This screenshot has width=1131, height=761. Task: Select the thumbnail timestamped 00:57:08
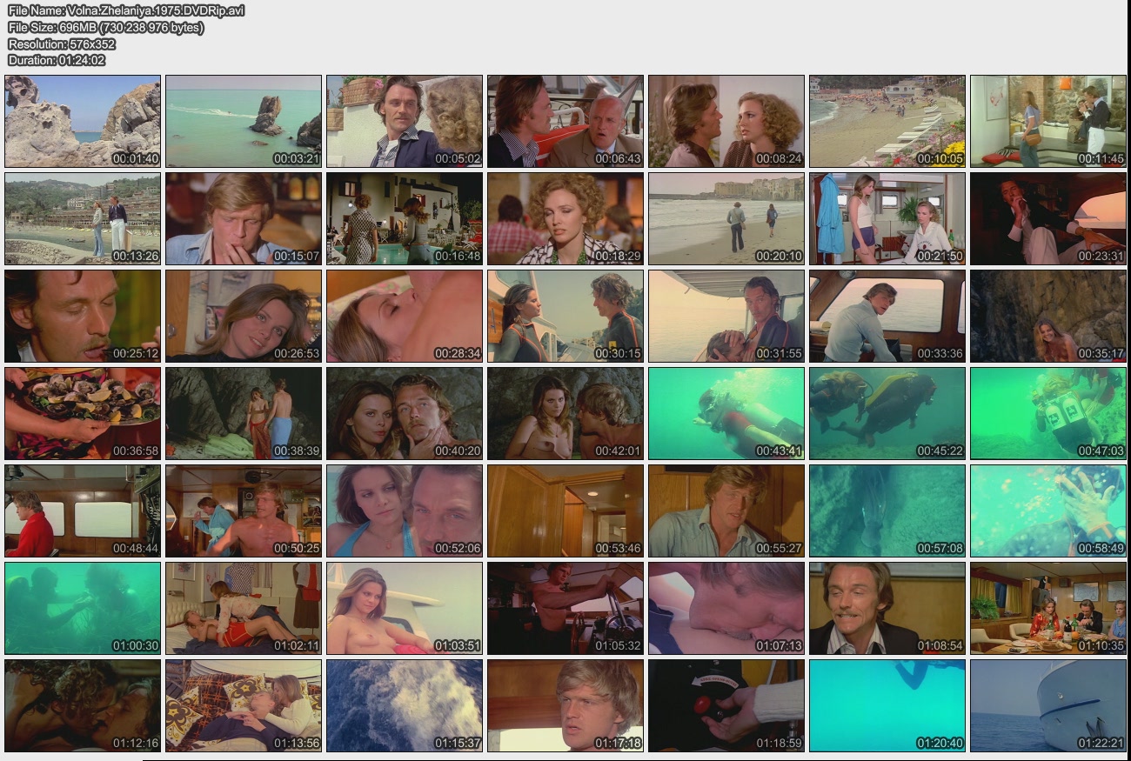click(x=887, y=511)
